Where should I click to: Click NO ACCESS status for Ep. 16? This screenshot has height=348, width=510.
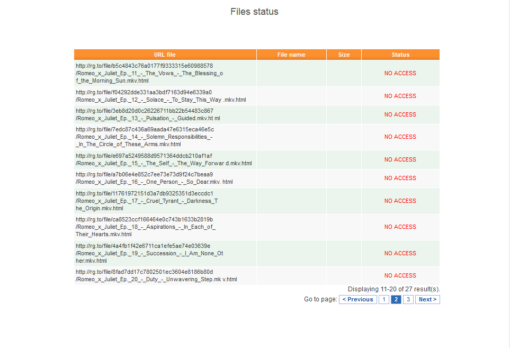(x=400, y=178)
